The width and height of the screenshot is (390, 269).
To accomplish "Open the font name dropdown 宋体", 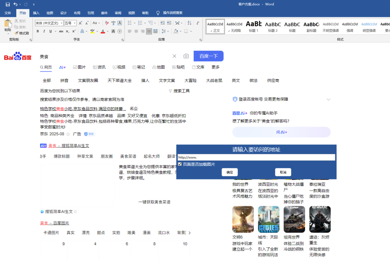I will 61,23.
